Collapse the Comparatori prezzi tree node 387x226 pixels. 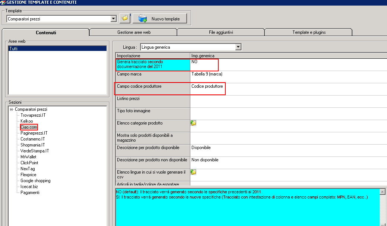point(11,109)
